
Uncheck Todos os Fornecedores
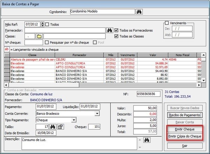(x=116, y=30)
